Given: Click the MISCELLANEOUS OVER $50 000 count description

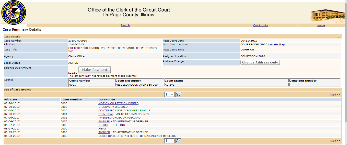Looking at the screenshot, I should pos(137,85).
